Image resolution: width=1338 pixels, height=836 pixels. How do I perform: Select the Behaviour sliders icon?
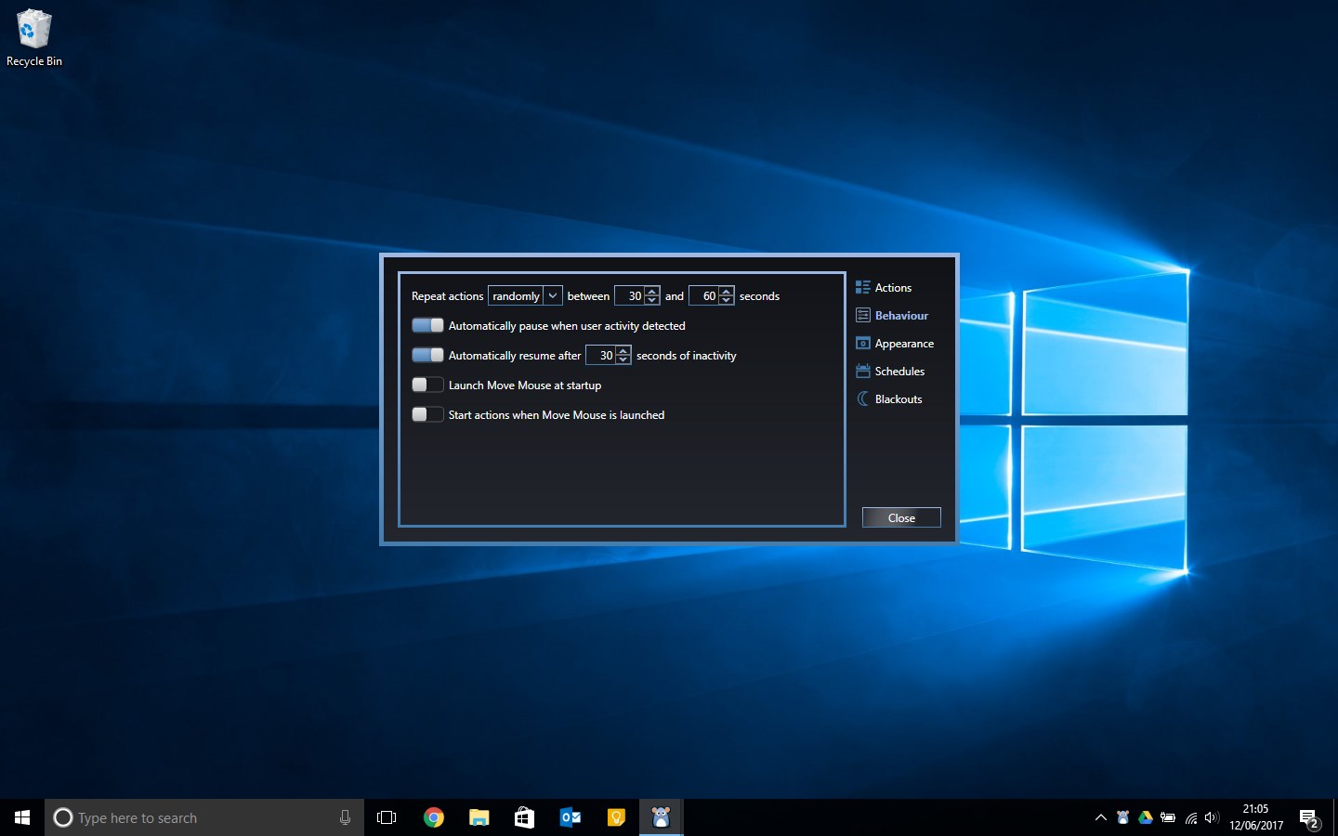(862, 315)
